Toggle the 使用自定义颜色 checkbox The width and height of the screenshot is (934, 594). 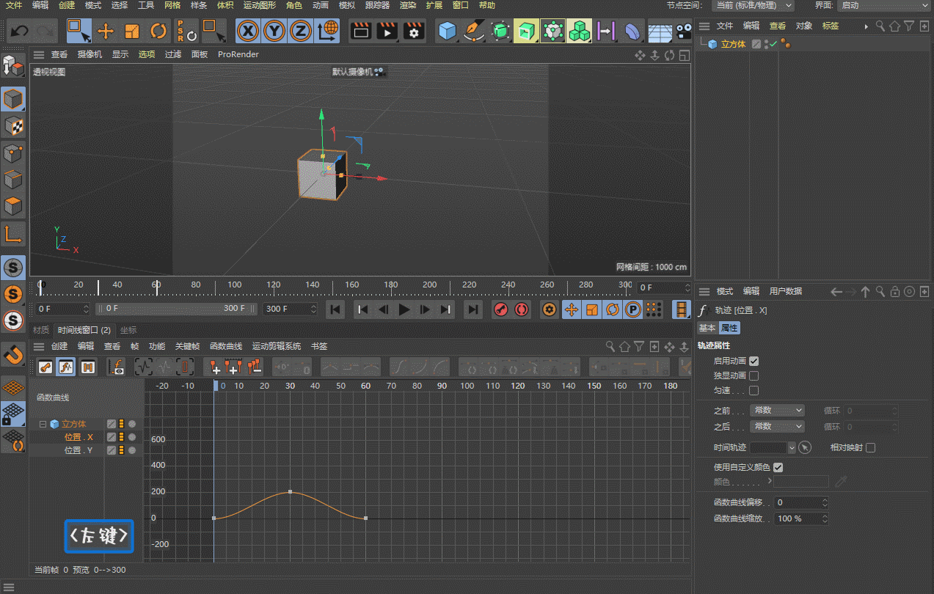click(x=778, y=467)
